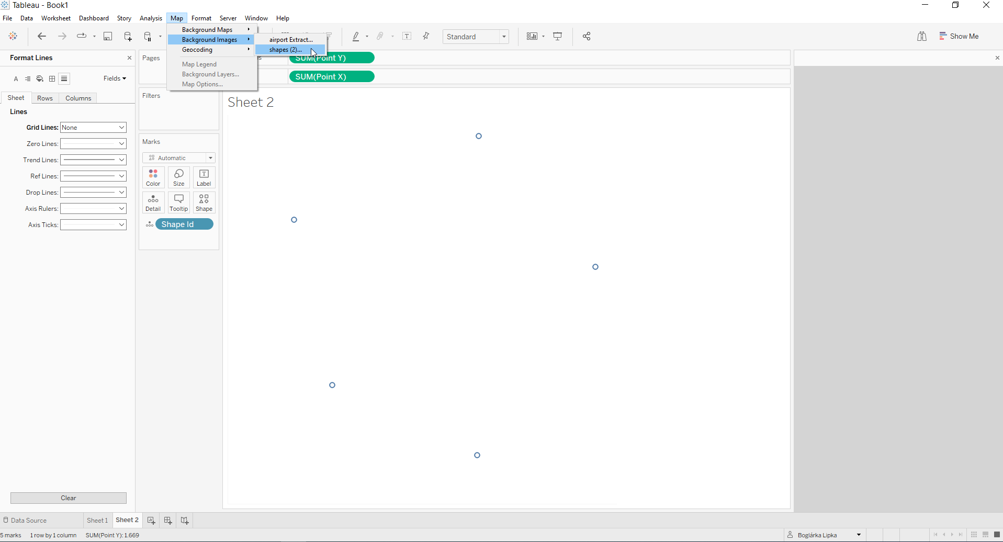Open the Axis Ticks dropdown
This screenshot has width=1003, height=542.
(x=94, y=225)
